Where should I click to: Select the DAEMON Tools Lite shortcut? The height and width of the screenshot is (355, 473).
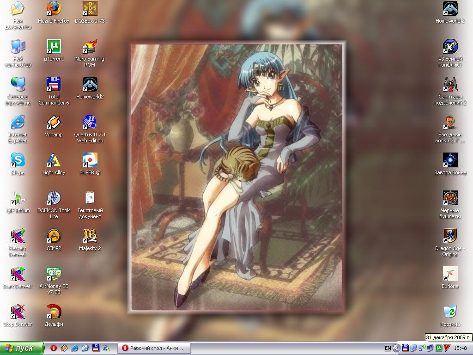point(54,205)
